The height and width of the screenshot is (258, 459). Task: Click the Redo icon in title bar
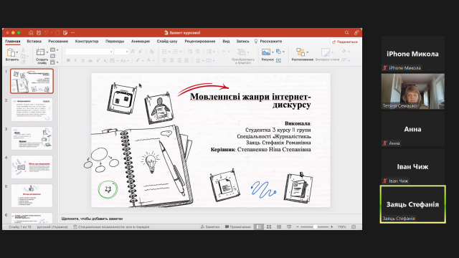(57, 33)
